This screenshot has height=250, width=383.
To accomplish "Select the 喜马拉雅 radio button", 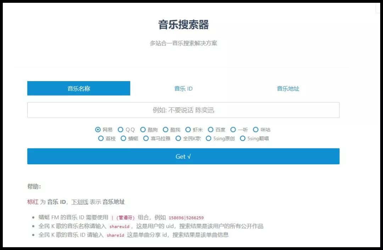I will coord(146,138).
